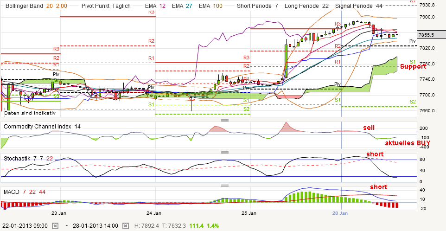The height and width of the screenshot is (231, 446).
Task: Click the green change value 111.4
Action: tap(197, 226)
